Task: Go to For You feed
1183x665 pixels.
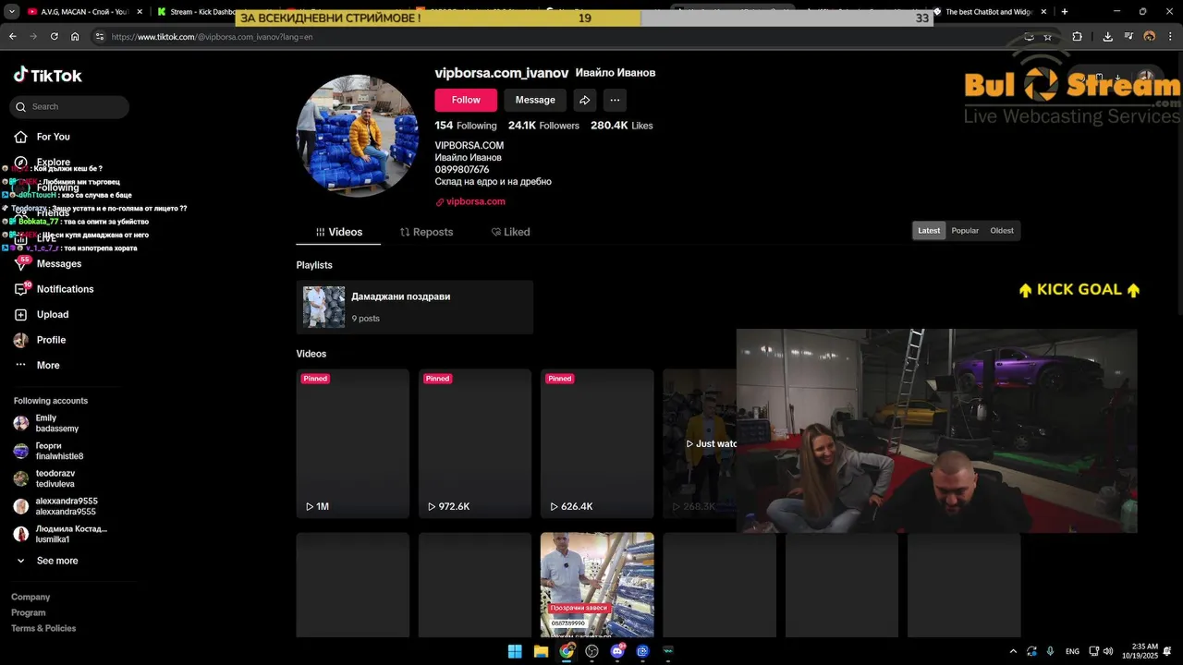Action: (x=43, y=137)
